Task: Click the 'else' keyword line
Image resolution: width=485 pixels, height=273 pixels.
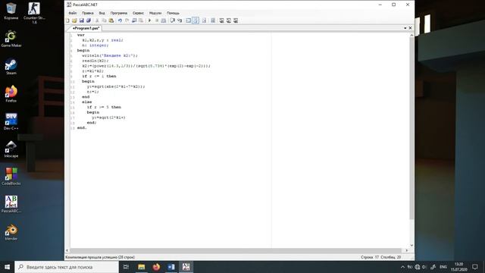Action: 87,102
